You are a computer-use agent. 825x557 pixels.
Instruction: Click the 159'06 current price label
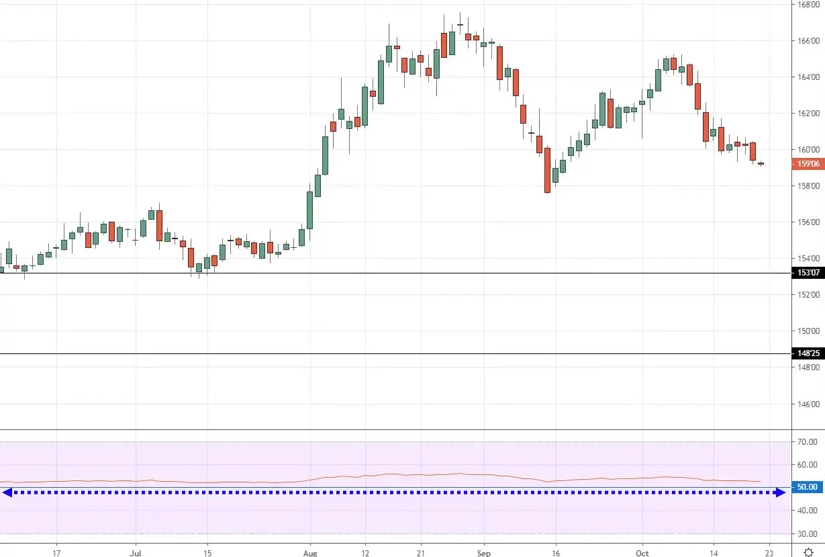[808, 164]
